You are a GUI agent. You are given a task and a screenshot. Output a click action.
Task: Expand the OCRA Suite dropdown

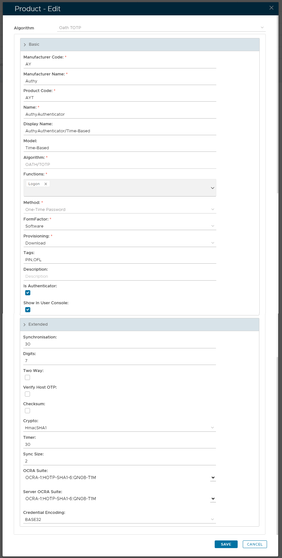(213, 478)
